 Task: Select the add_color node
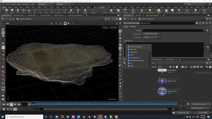pyautogui.click(x=162, y=81)
